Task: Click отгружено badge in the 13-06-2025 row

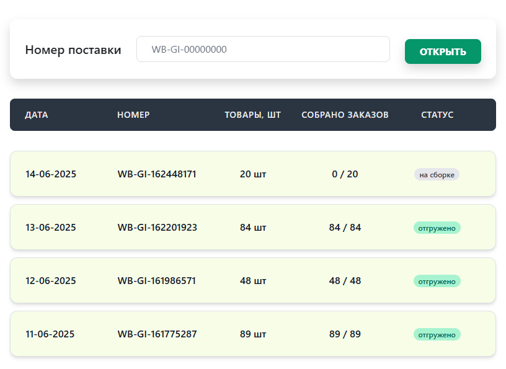Action: (437, 228)
